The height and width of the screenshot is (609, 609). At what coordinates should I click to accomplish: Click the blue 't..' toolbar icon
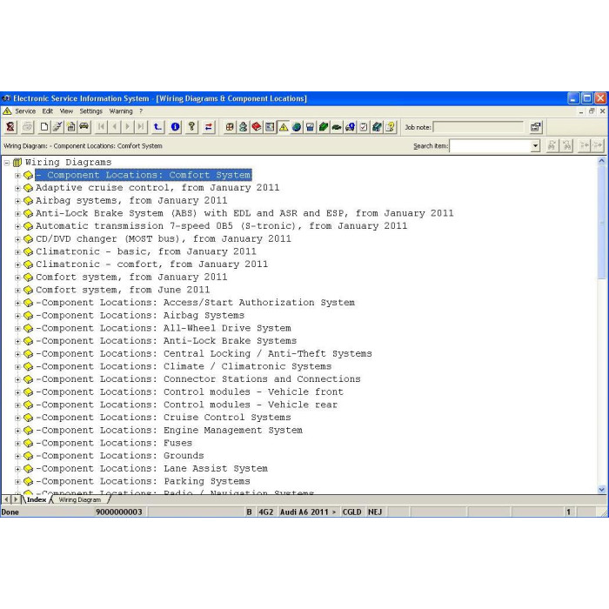tap(157, 127)
